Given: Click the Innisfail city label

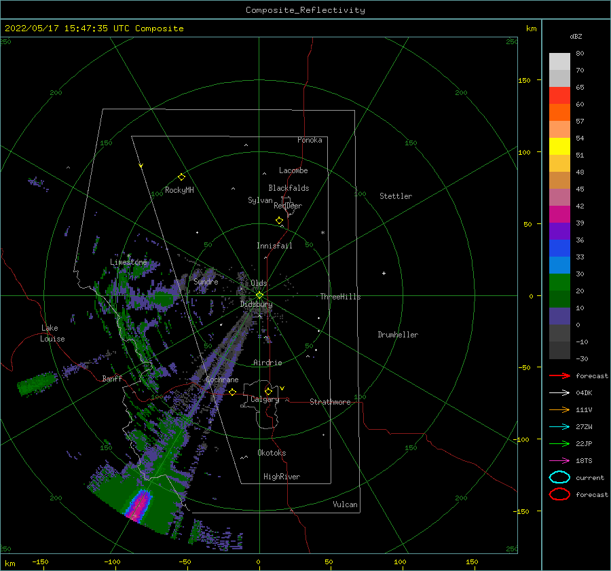Looking at the screenshot, I should pyautogui.click(x=274, y=246).
